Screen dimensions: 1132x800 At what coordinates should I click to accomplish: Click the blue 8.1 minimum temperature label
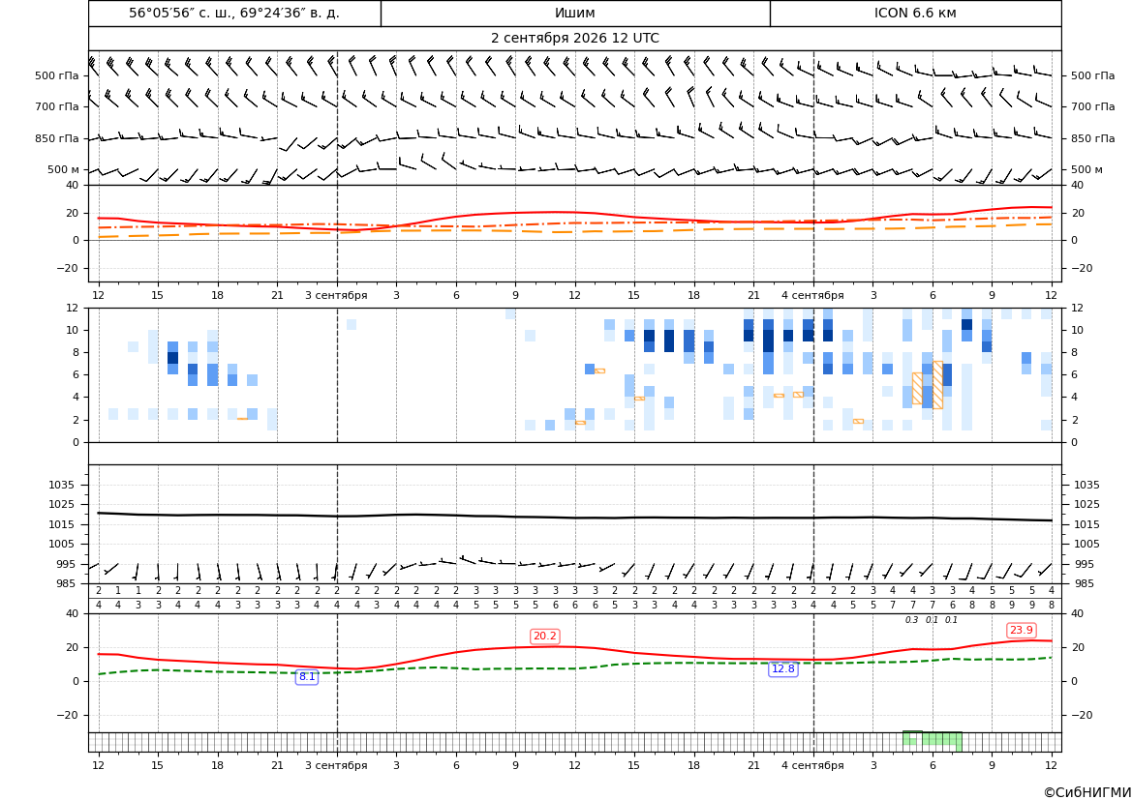click(x=307, y=676)
